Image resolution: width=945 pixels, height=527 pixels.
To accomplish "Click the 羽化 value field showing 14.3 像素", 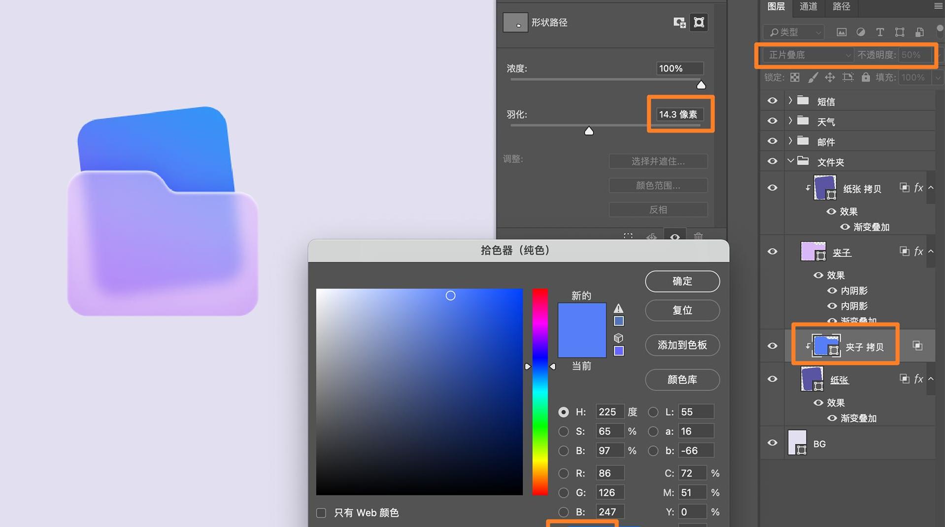I will 679,114.
